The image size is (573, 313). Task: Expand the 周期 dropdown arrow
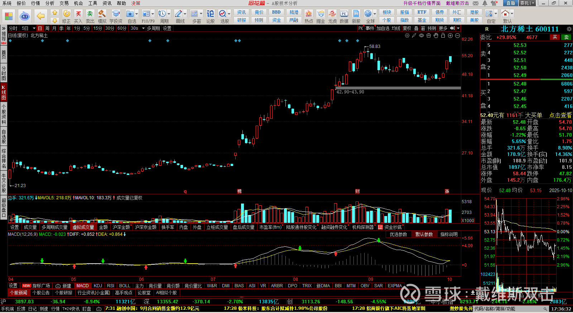click(x=169, y=14)
